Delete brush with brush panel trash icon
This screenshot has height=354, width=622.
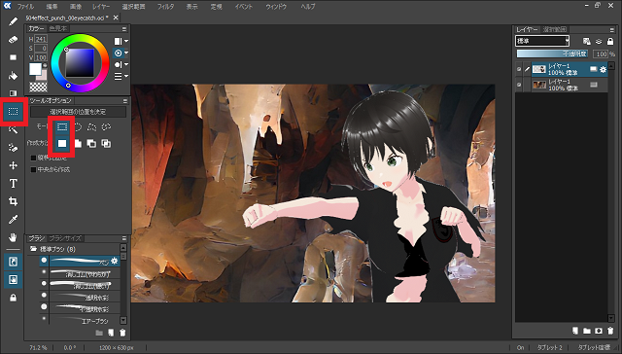(x=123, y=333)
